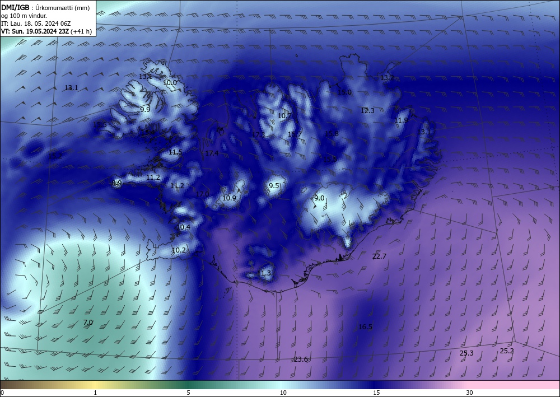
Task: Select the map value "8.9"
Action: [117, 183]
